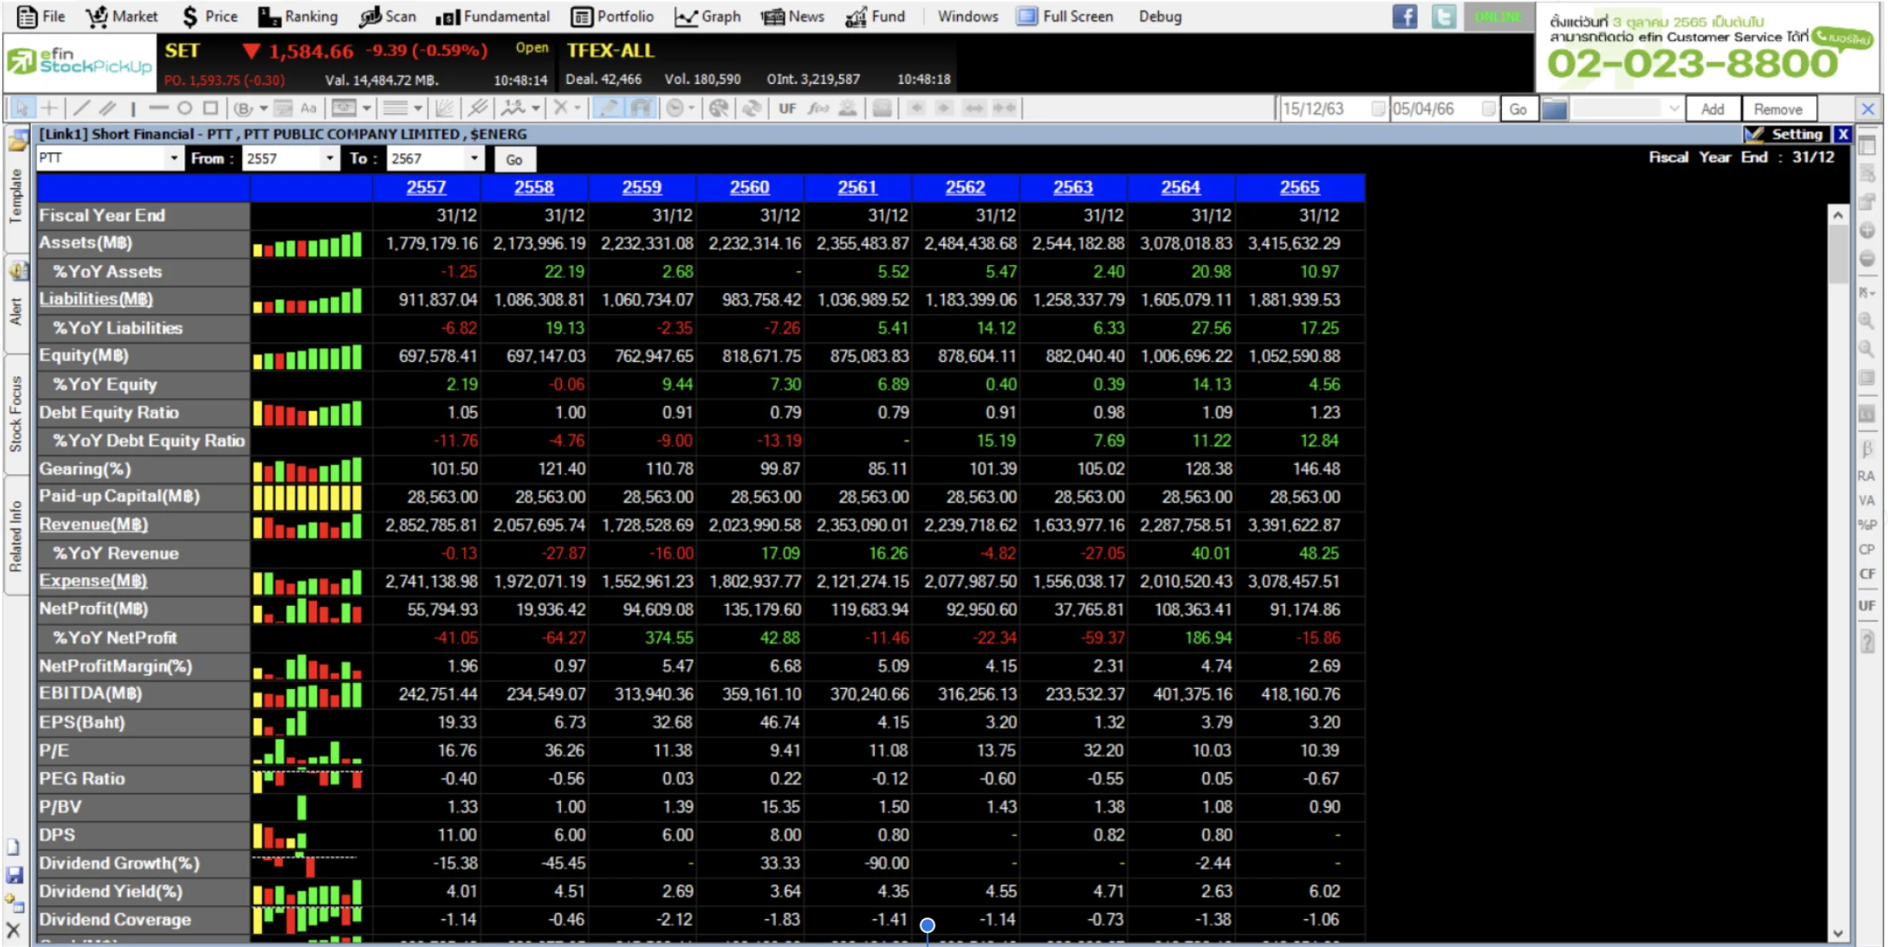Image resolution: width=1888 pixels, height=947 pixels.
Task: Open the blue folder icon beside Go
Action: point(1554,109)
